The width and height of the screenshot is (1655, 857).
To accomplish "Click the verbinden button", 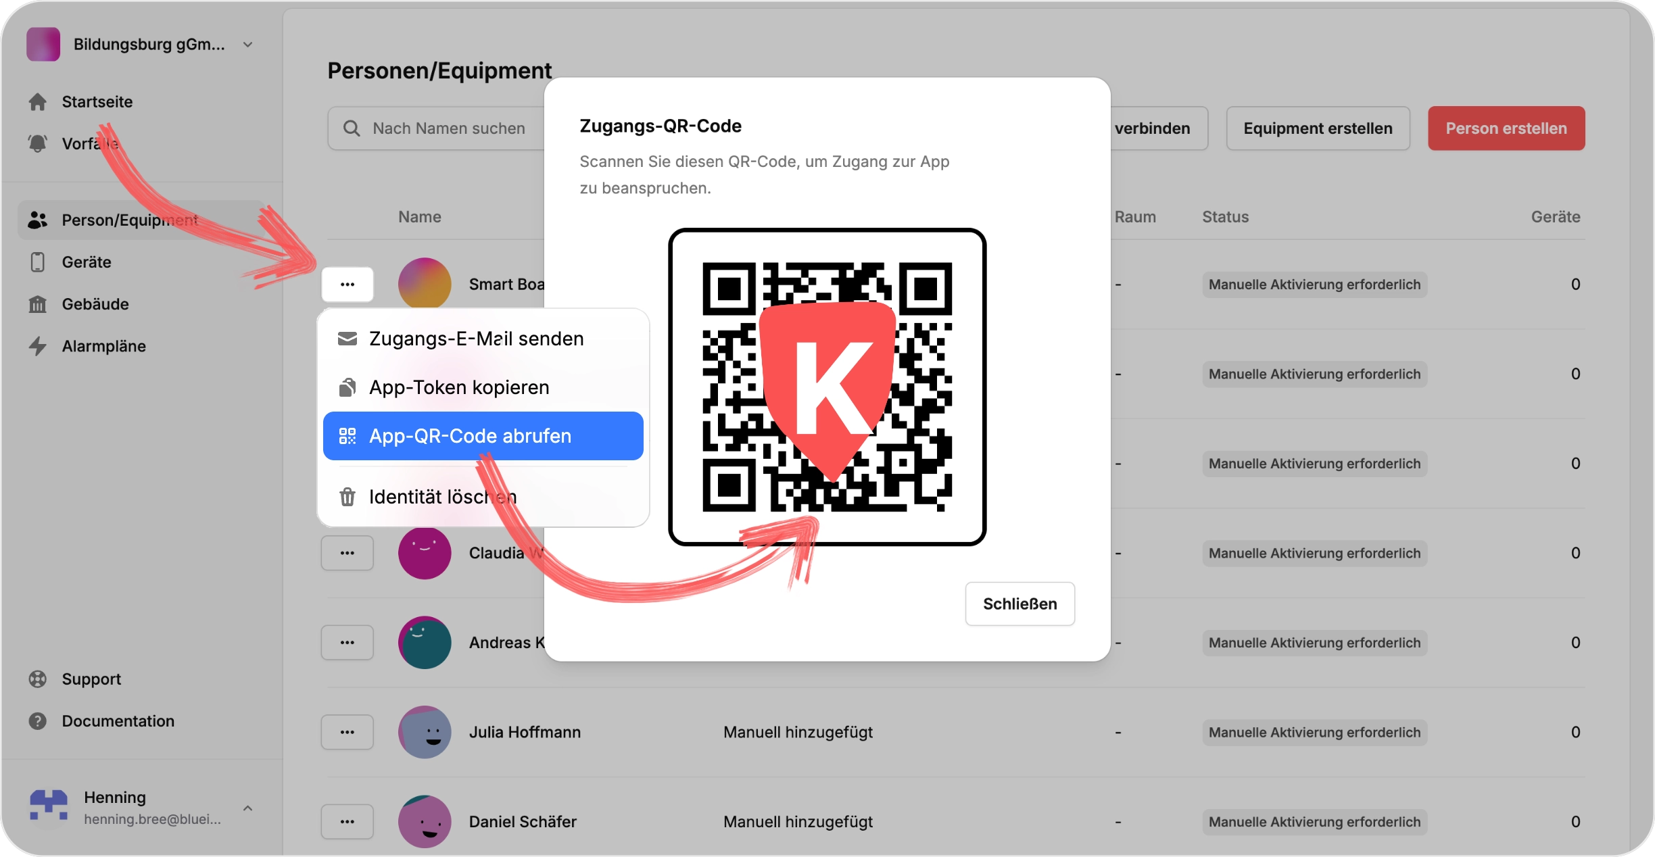I will [1159, 128].
